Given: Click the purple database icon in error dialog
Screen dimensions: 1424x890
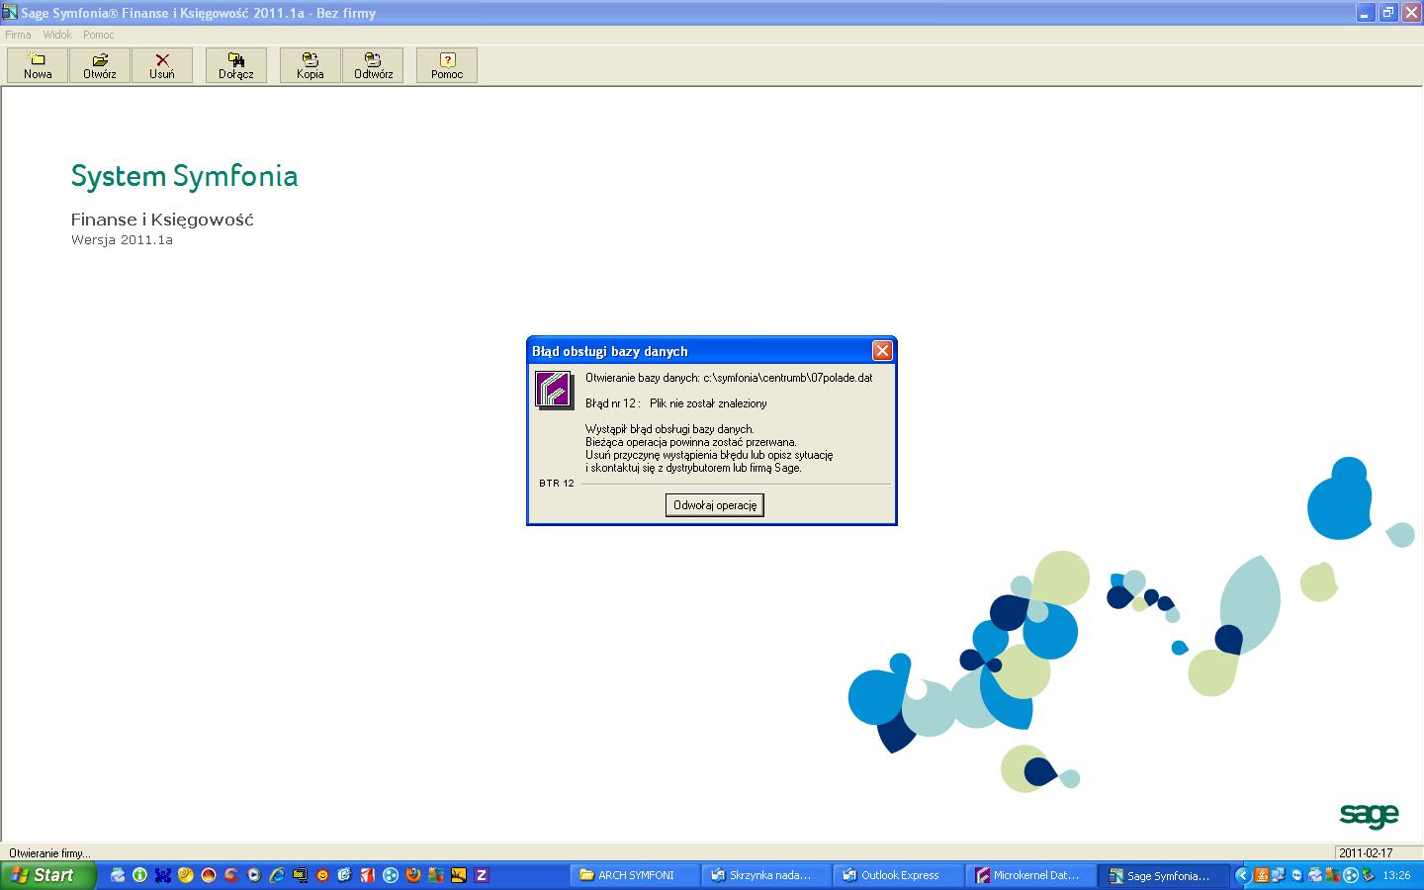Looking at the screenshot, I should [x=554, y=389].
